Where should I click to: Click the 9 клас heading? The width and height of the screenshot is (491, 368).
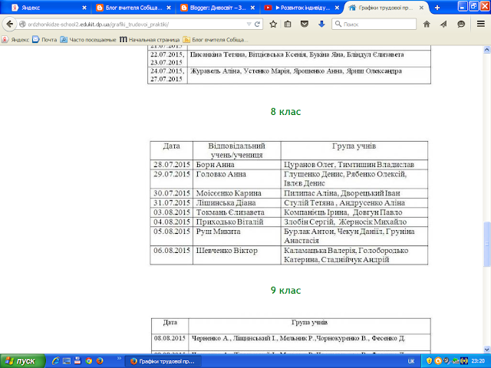[285, 291]
